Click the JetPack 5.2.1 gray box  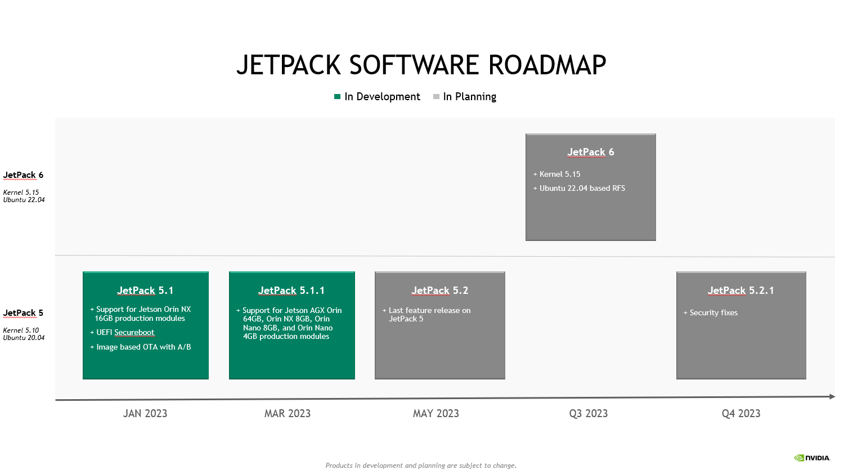(741, 325)
